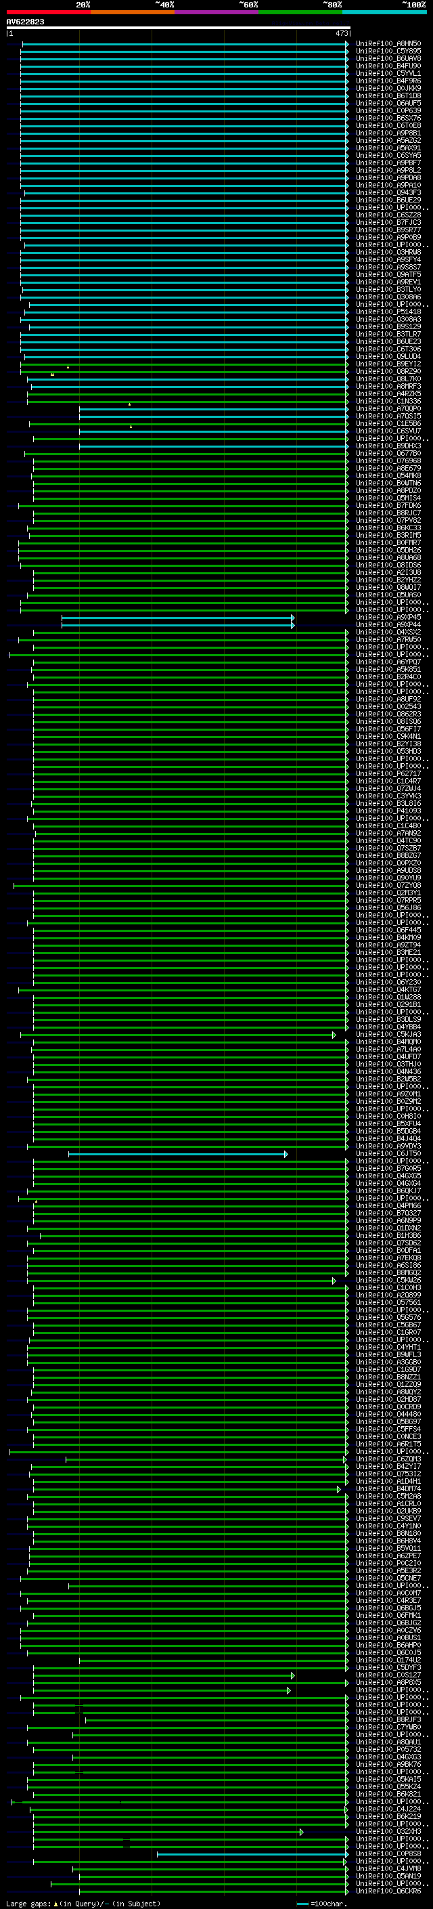Select hit label UniRef100_A9VDV3
The width and height of the screenshot is (433, 1909).
388,1146
